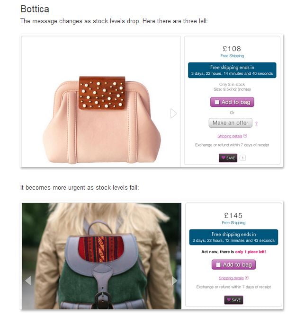Image resolution: width=296 pixels, height=315 pixels.
Task: Click the pink clutch bag image
Action: [x=102, y=120]
